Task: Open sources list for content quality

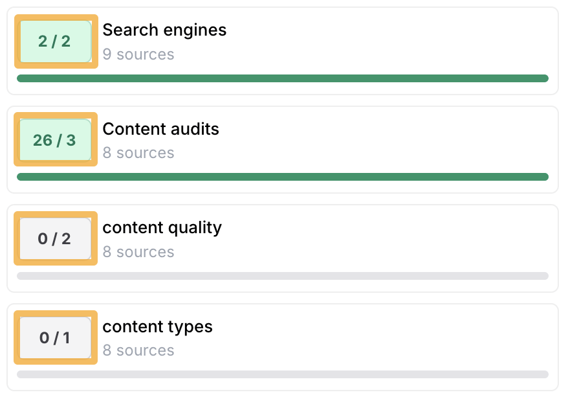Action: [138, 252]
